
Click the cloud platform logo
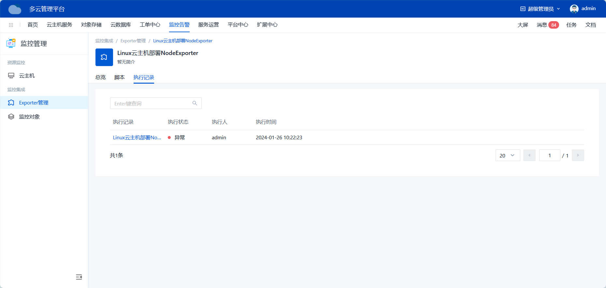[15, 9]
